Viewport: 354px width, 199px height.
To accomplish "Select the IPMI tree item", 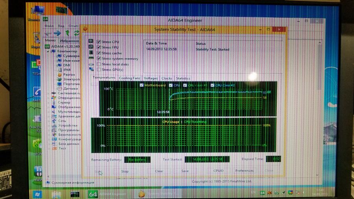I will (x=65, y=70).
